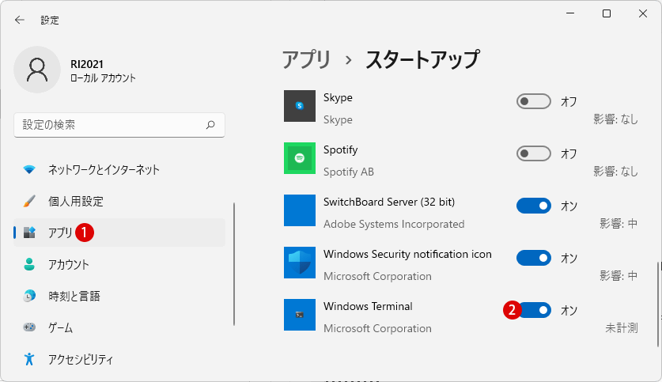Click Windows Terminal app name

click(368, 306)
